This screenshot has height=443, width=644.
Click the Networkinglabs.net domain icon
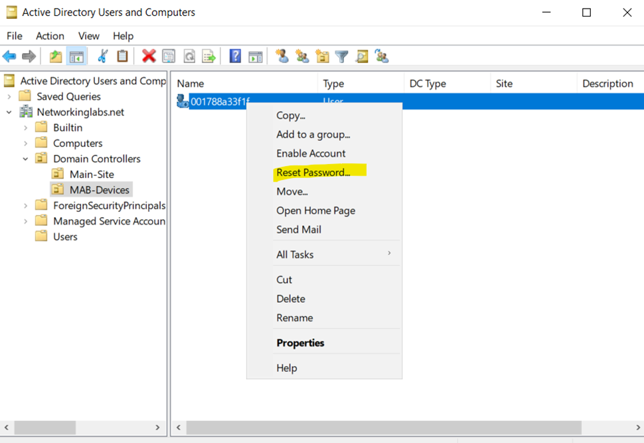[26, 112]
